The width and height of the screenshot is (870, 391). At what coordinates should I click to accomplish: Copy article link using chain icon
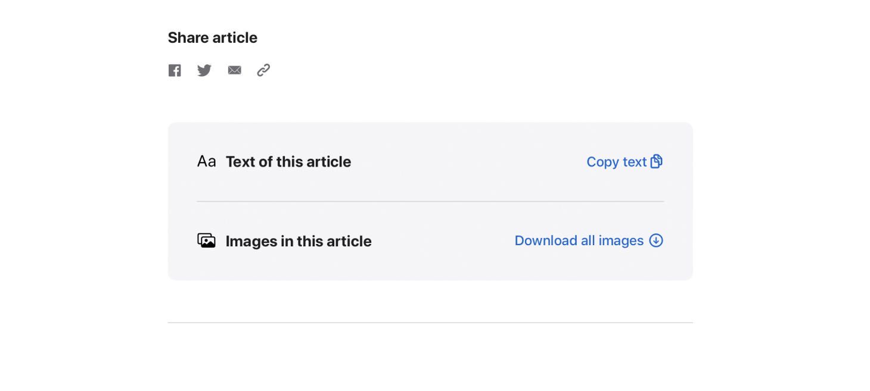click(263, 70)
